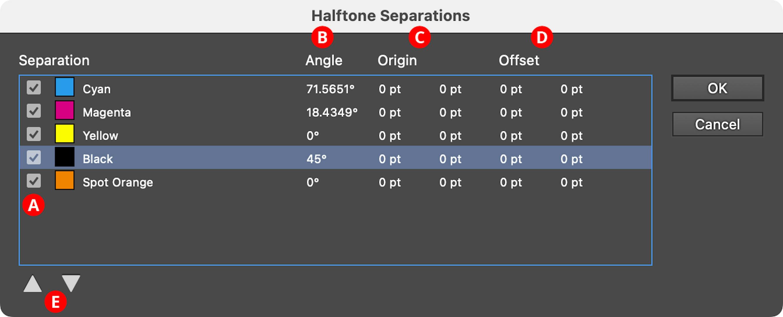Click the Magenta color swatch
Screen dimensions: 783x317
[64, 112]
